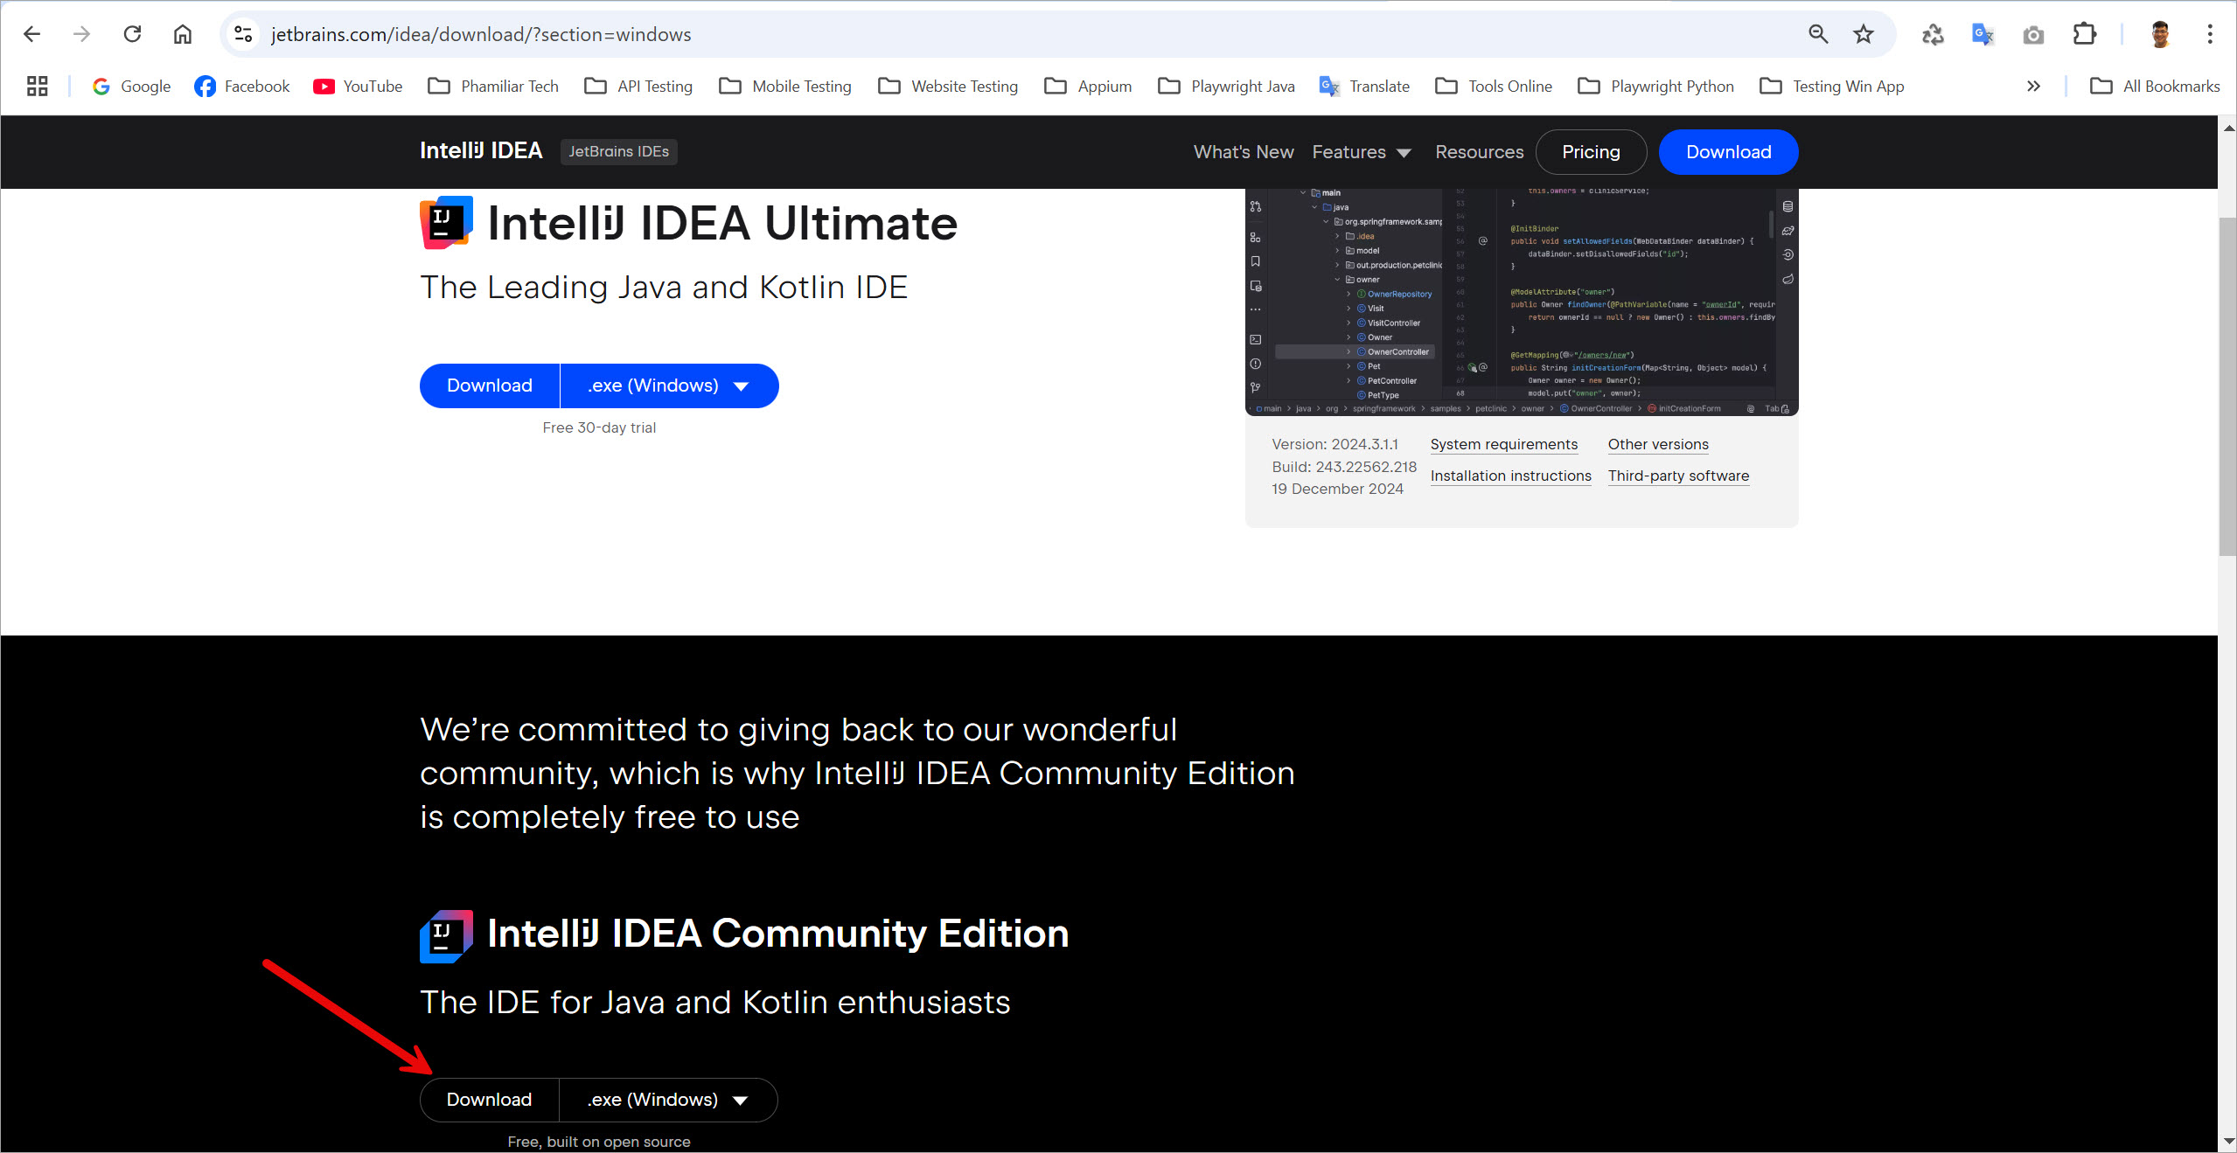
Task: Open the Google Translate extension icon
Action: (x=1983, y=34)
